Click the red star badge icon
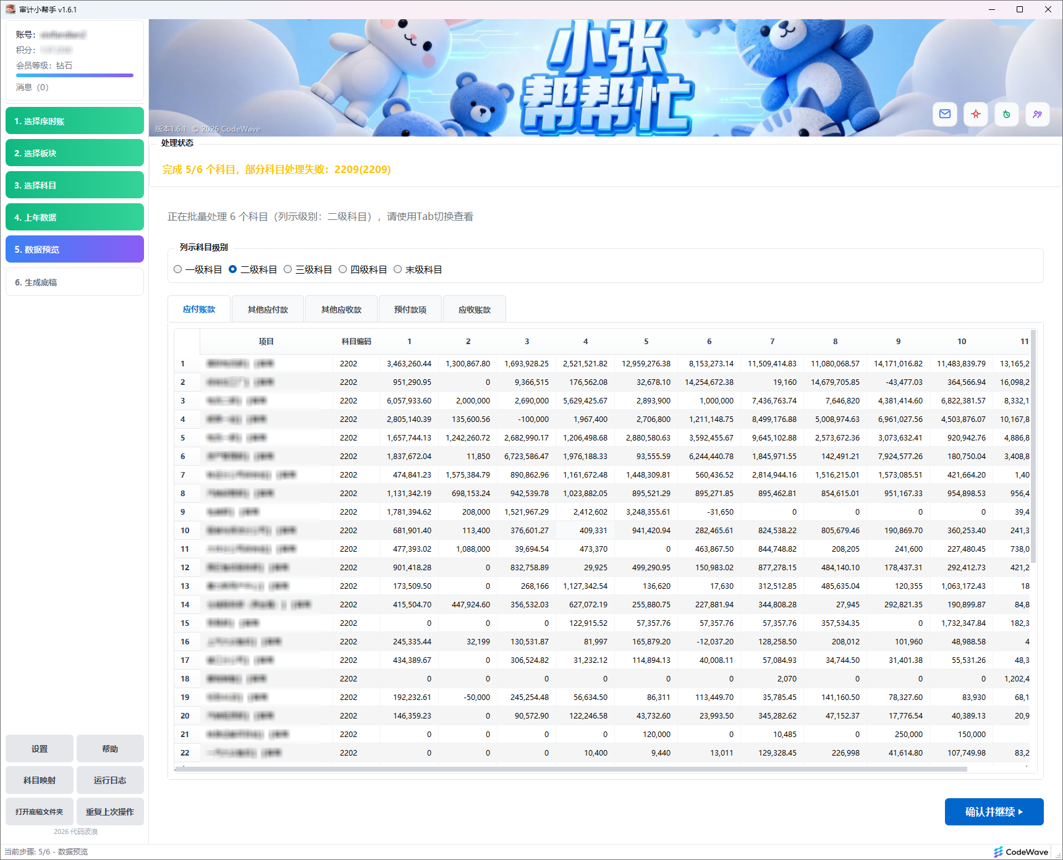This screenshot has width=1063, height=860. click(975, 114)
